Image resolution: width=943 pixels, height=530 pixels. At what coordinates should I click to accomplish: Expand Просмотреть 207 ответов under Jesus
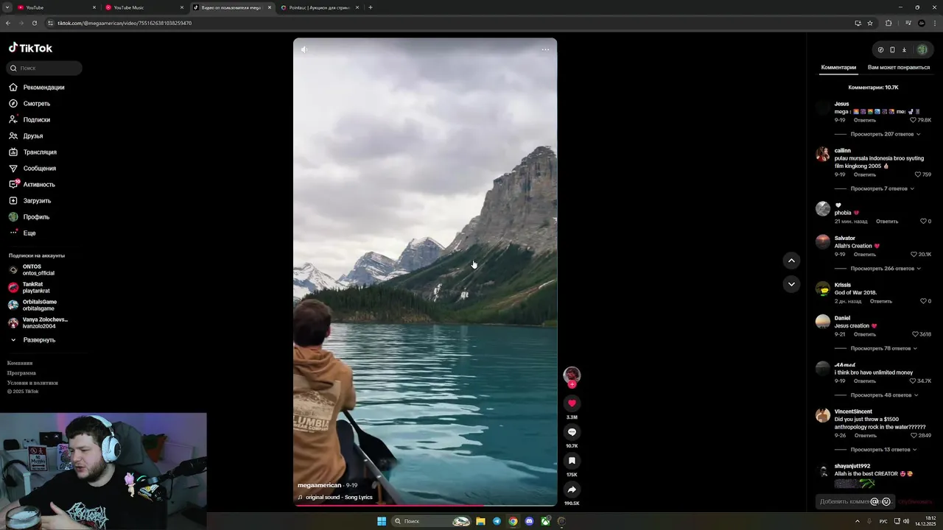(885, 135)
